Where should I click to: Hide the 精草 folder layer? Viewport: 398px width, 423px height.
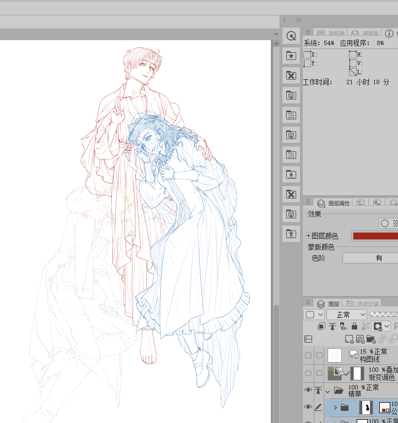pyautogui.click(x=308, y=391)
